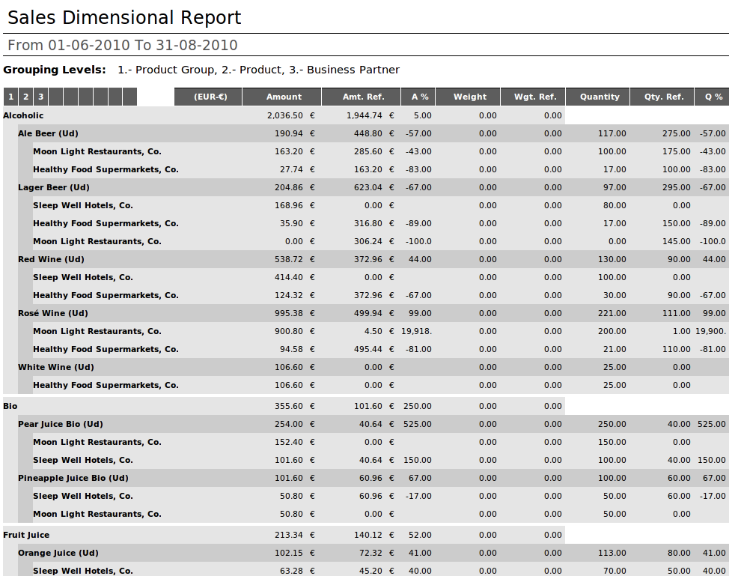Screen dimensions: 741x576
Task: Select the Orange Juice (Ud) product row
Action: click(x=58, y=553)
